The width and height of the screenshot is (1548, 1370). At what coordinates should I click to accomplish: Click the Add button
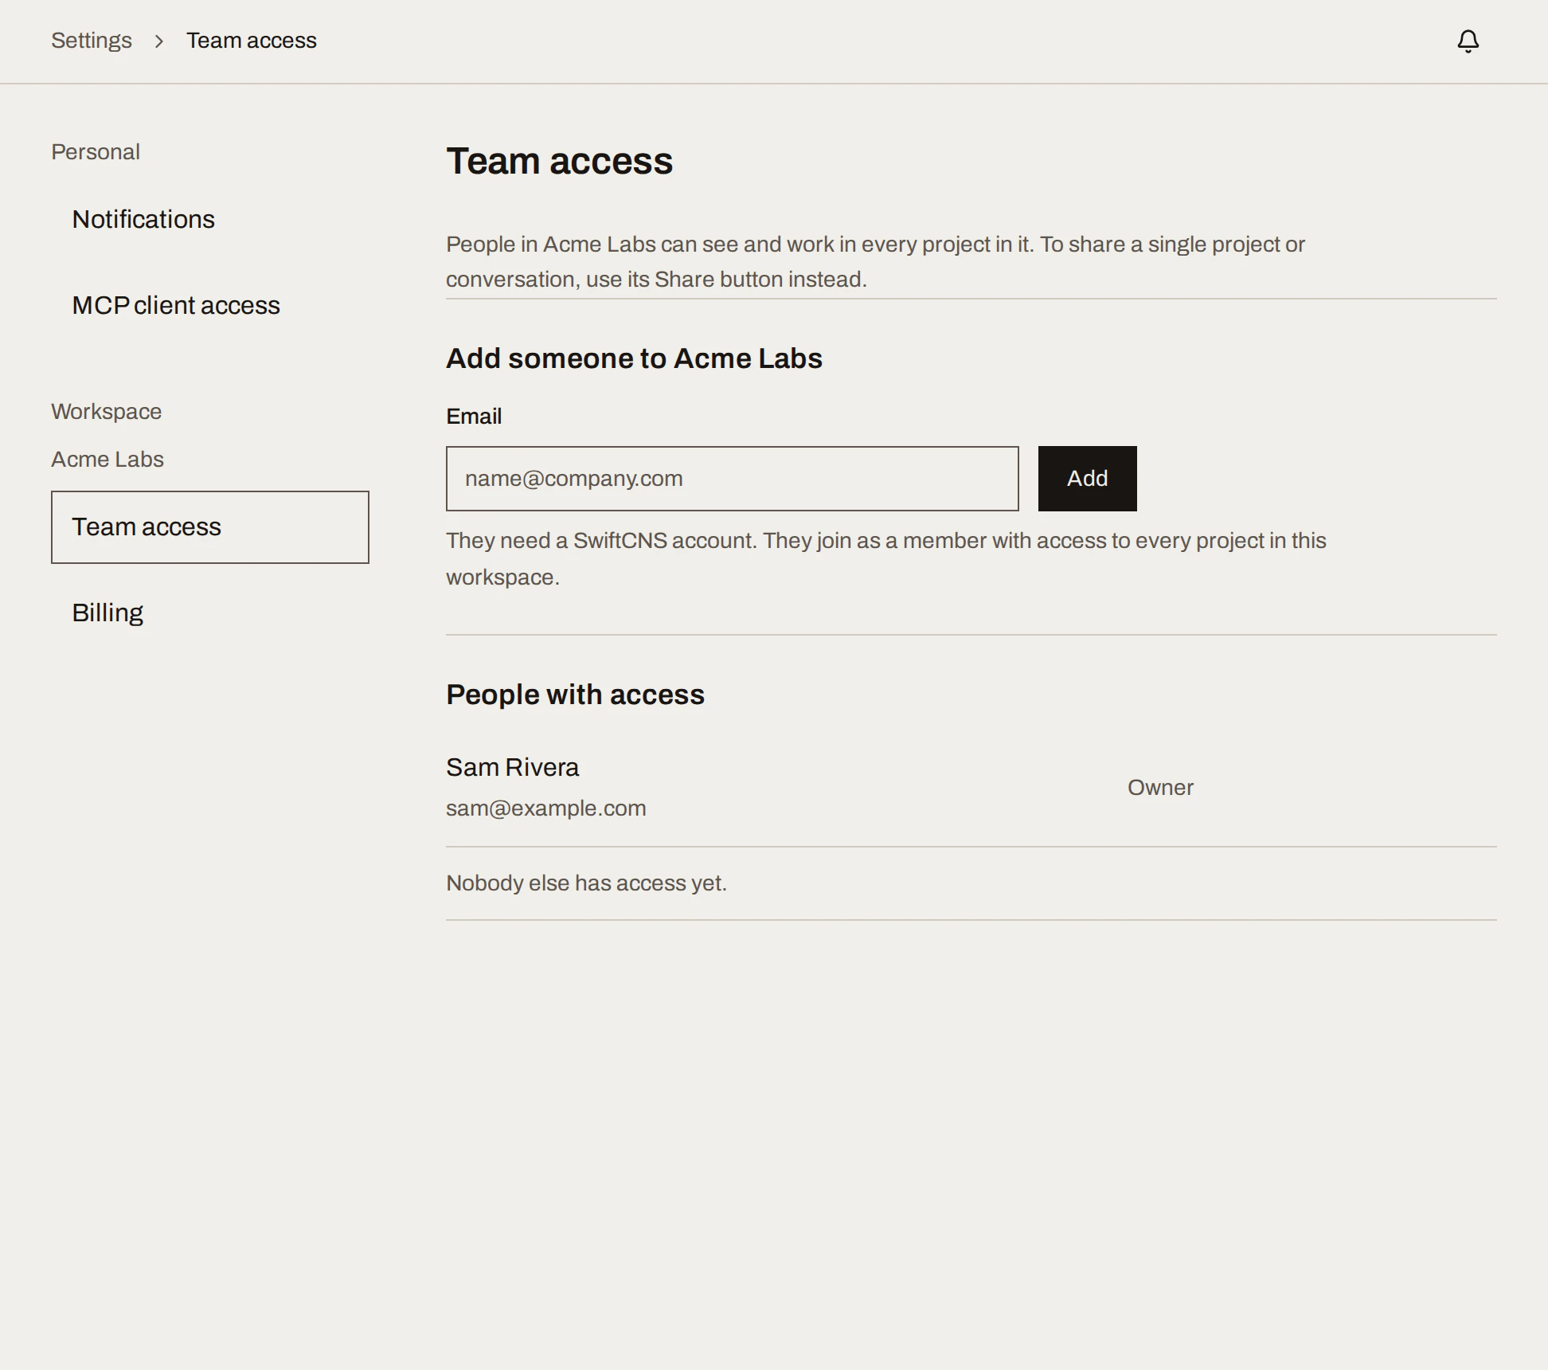[x=1088, y=479]
